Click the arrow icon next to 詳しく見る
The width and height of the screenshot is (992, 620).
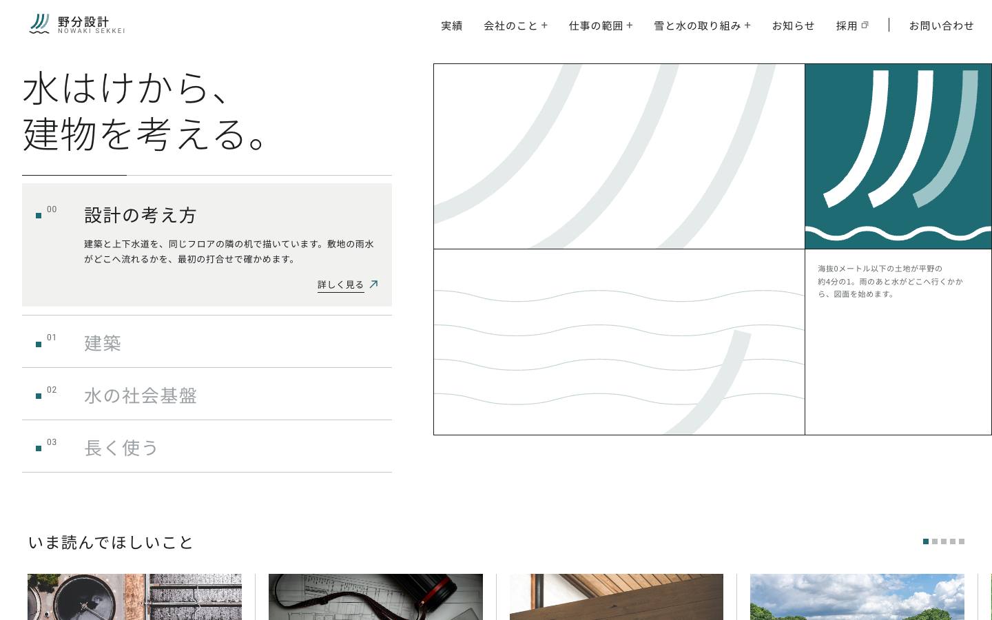coord(373,284)
